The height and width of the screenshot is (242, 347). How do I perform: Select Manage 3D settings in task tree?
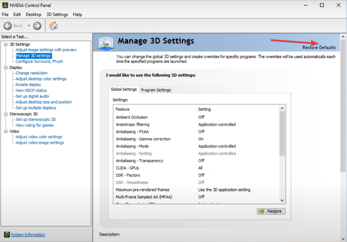coord(33,56)
